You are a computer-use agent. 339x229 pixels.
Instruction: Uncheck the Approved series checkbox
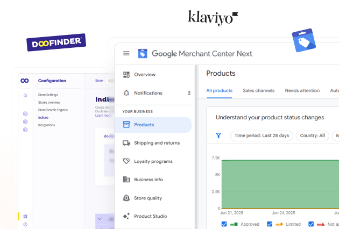224,224
